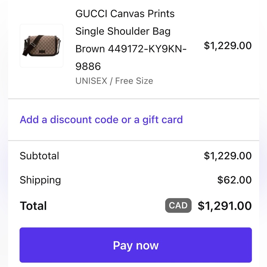Click the 9886 product number line
Viewport: 267px width, 267px height.
click(88, 66)
